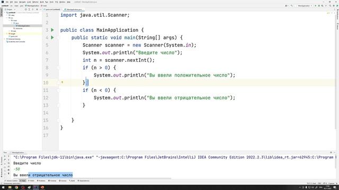Select resources folder in project tree

coord(18,28)
